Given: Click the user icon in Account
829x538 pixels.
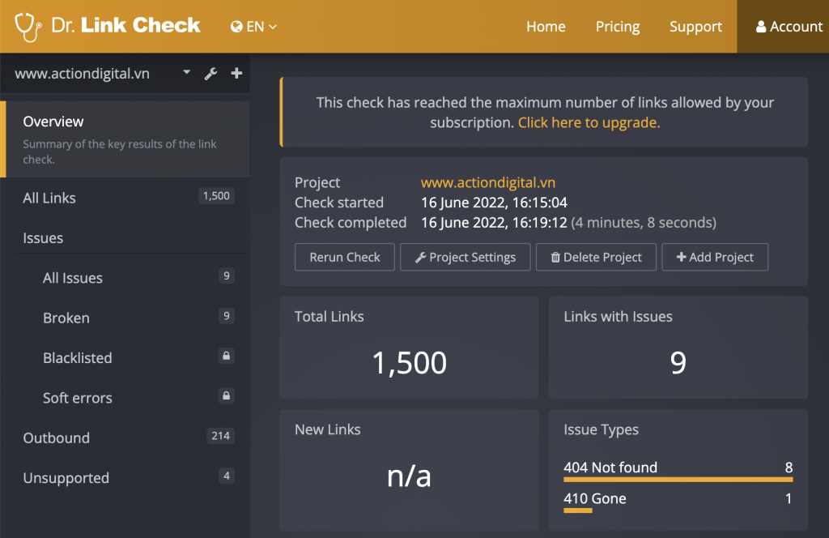Looking at the screenshot, I should click(761, 27).
